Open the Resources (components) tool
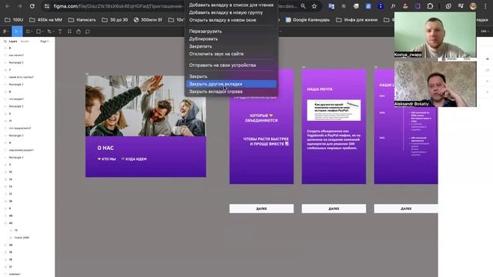493x277 pixels. pyautogui.click(x=69, y=32)
